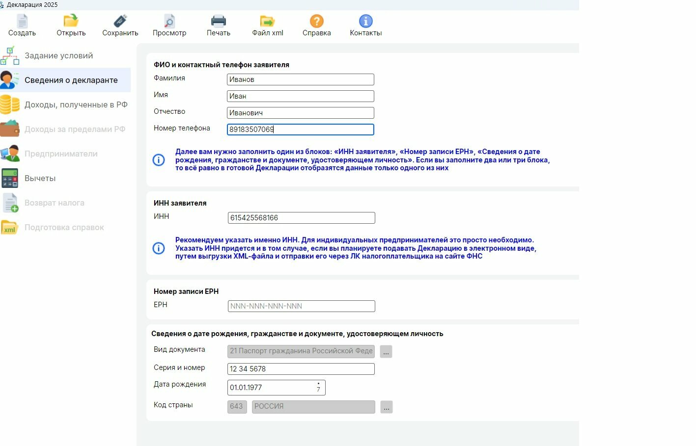Viewport: 696px width, 446px height.
Task: Open the Вычеты section
Action: (x=40, y=178)
